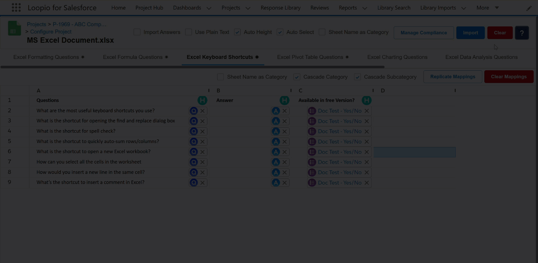The width and height of the screenshot is (538, 263).
Task: Open the question mark help button
Action: [522, 33]
